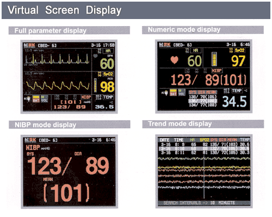Open the Full parameter display screen thumbnail
The image size is (272, 217).
69,77
